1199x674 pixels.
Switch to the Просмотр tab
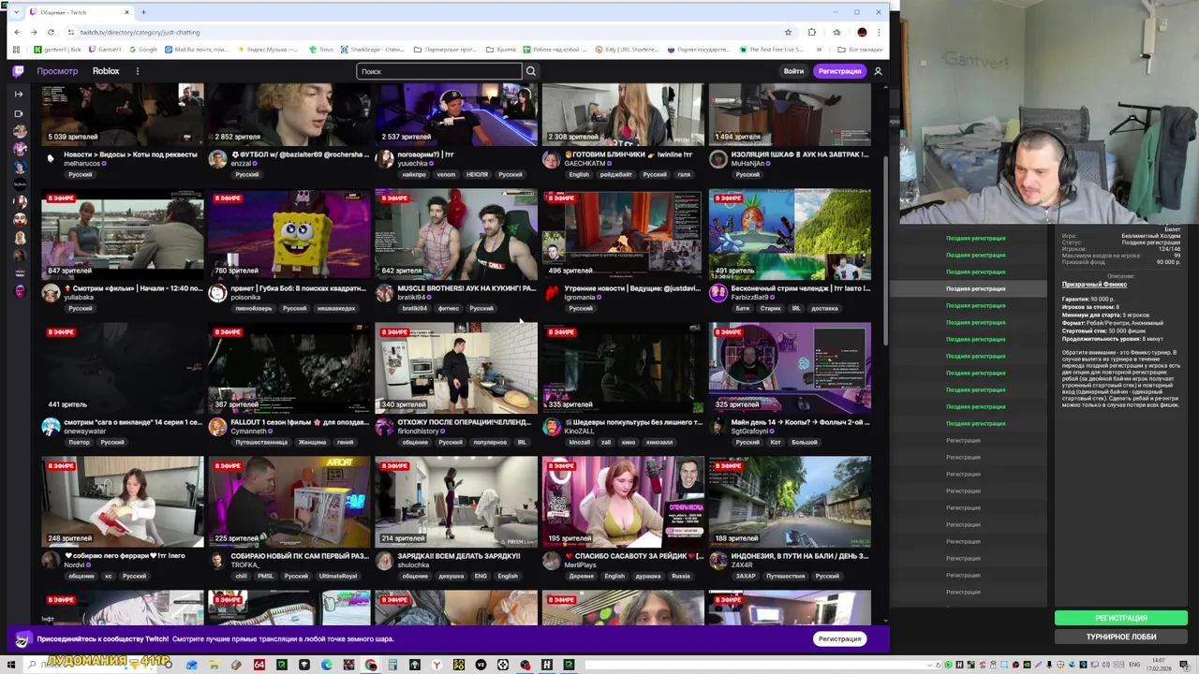pos(57,71)
